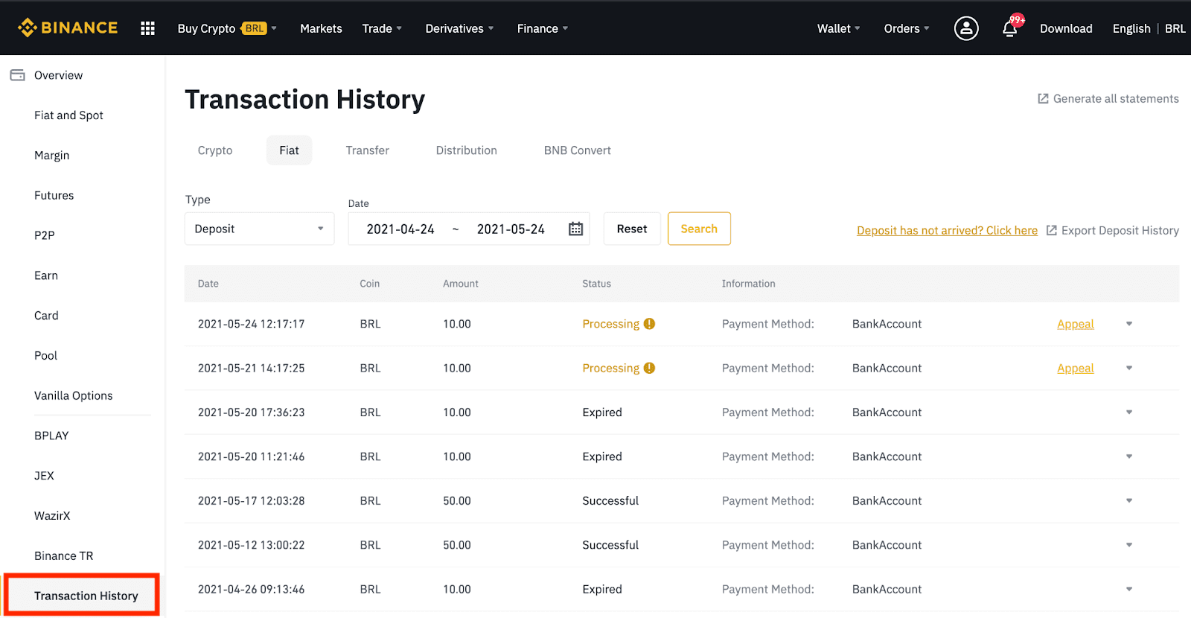Open the Wallet dropdown menu
Image resolution: width=1191 pixels, height=618 pixels.
(x=838, y=28)
